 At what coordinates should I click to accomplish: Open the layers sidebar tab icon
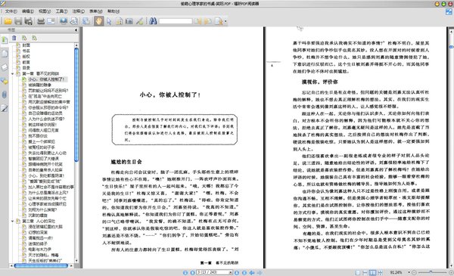5,67
